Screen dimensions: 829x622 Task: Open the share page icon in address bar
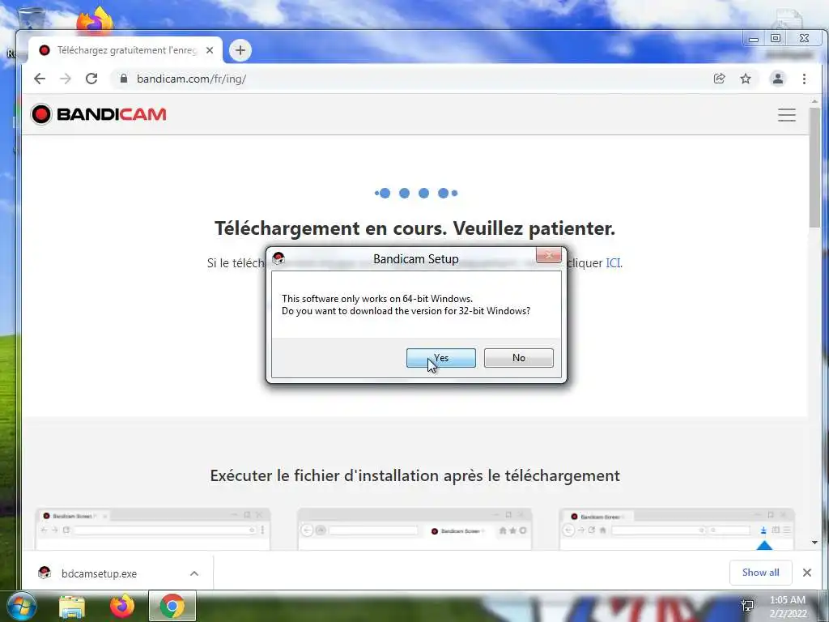pos(719,79)
